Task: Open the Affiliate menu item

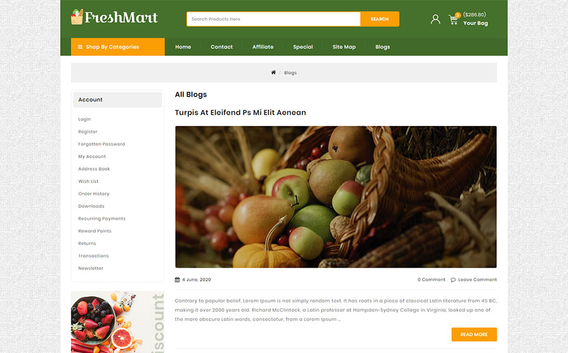Action: click(x=263, y=46)
